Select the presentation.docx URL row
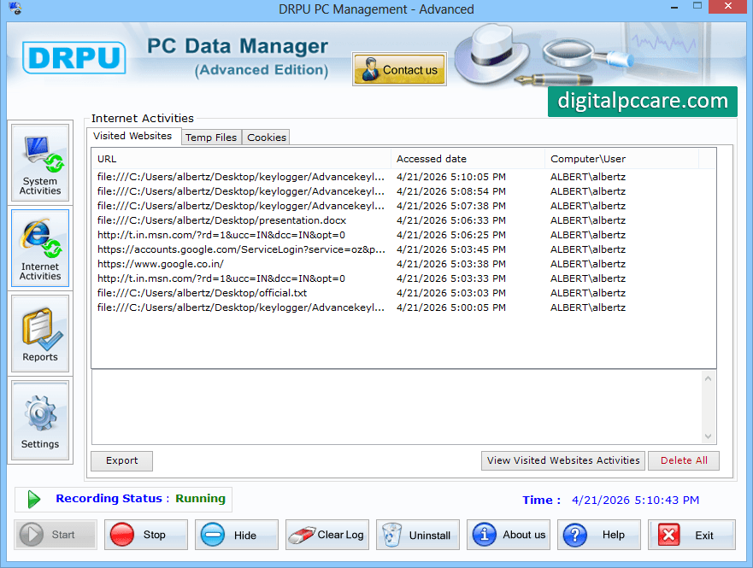This screenshot has width=753, height=568. 403,220
